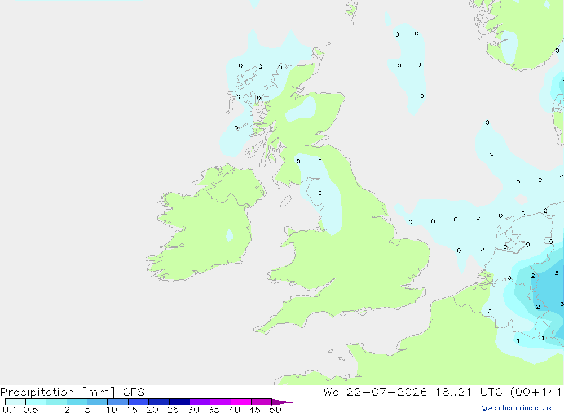Select the purple 30 mm legend swatch
The width and height of the screenshot is (564, 413).
[200, 402]
